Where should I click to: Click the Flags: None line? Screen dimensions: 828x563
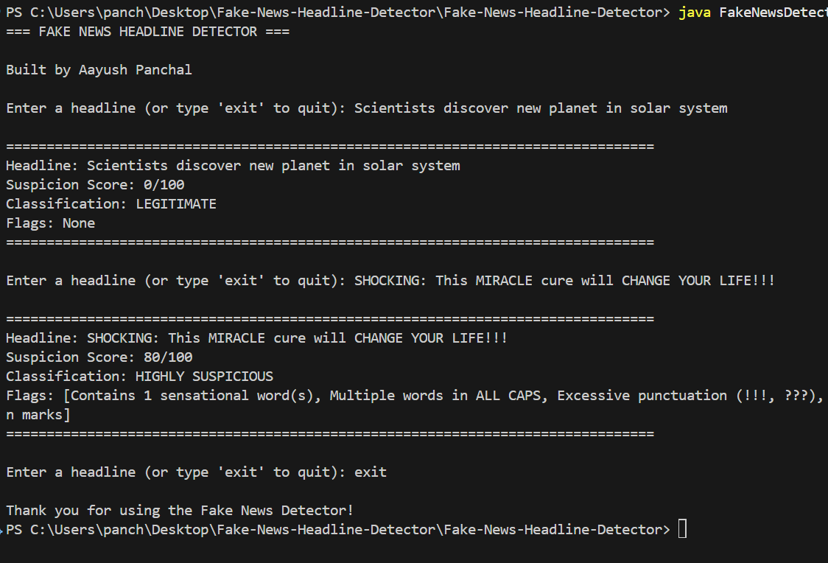[x=51, y=223]
